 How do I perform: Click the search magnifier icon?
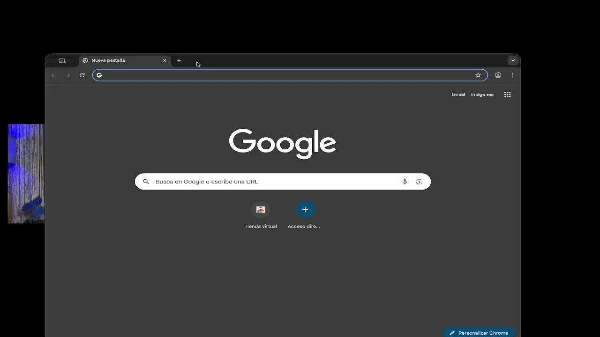(146, 182)
